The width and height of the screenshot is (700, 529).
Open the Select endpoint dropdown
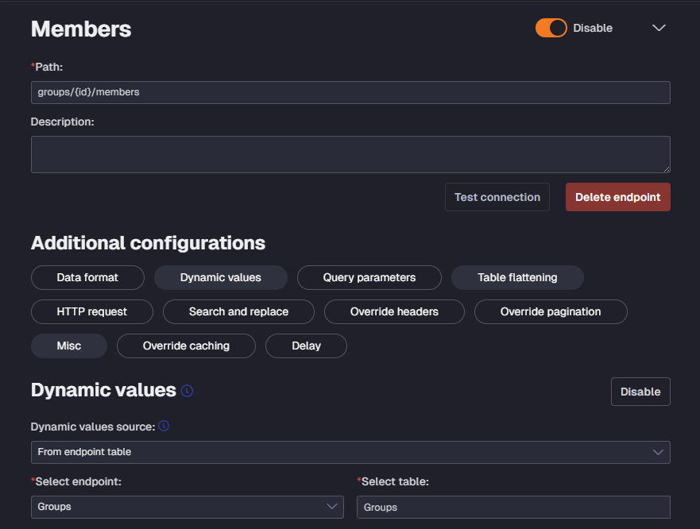click(x=187, y=507)
